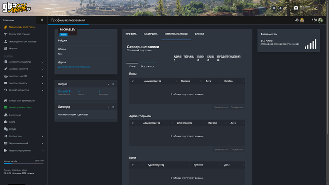Close the Дискорд panel
329x185 pixels.
pyautogui.click(x=113, y=107)
